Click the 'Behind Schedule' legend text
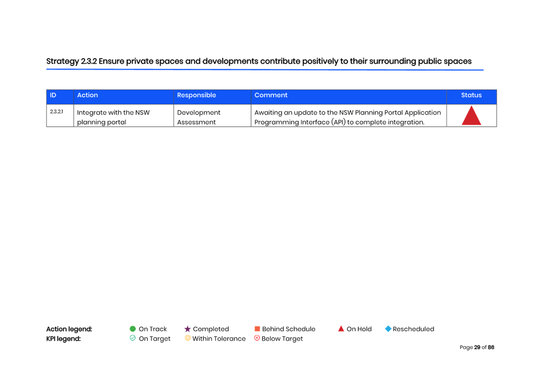Viewport: 540px width, 382px height. coord(289,329)
